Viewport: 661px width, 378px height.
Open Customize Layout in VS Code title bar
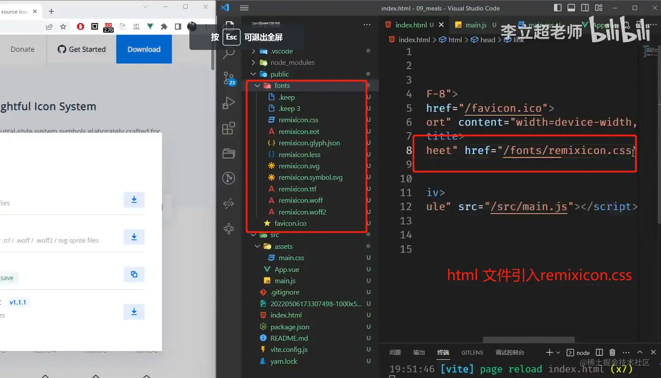click(x=599, y=8)
